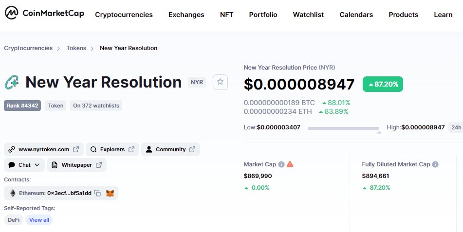Click the New Year Resolution token logo

12,82
